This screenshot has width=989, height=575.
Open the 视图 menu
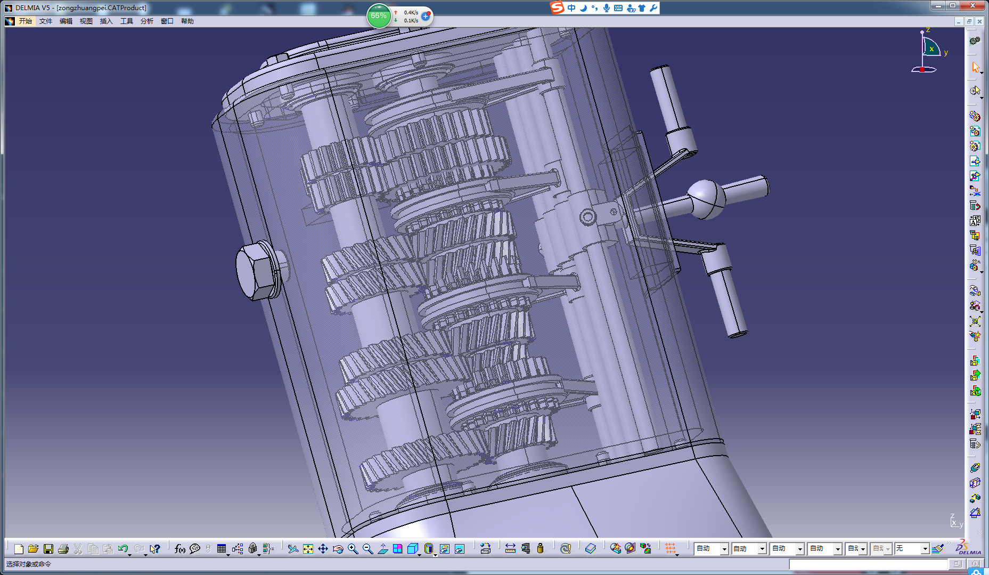[x=86, y=21]
